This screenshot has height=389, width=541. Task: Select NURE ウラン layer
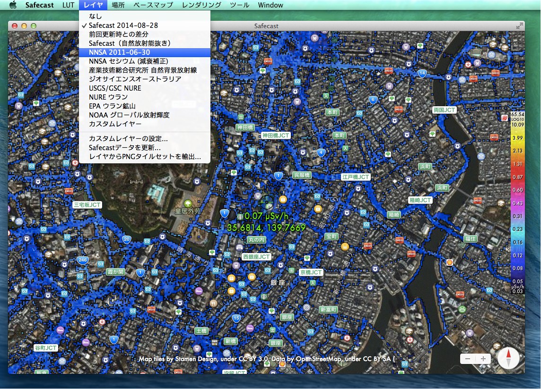tap(145, 97)
